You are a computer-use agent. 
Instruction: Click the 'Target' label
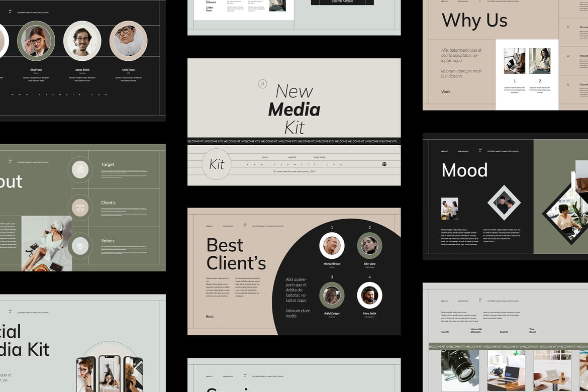tap(107, 164)
